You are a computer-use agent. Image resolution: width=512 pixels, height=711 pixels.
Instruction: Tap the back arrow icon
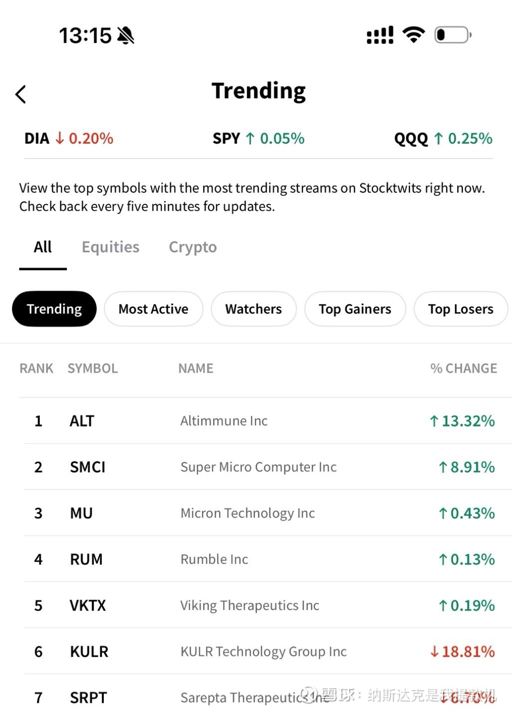pos(20,94)
